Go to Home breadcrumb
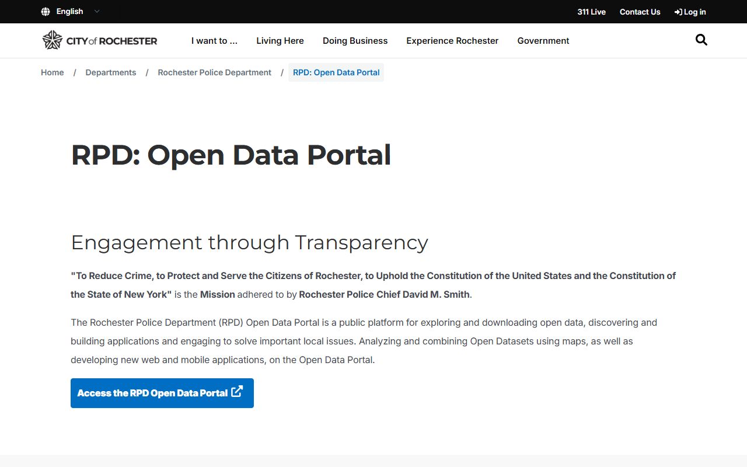Screen dimensions: 747x467 (53, 72)
